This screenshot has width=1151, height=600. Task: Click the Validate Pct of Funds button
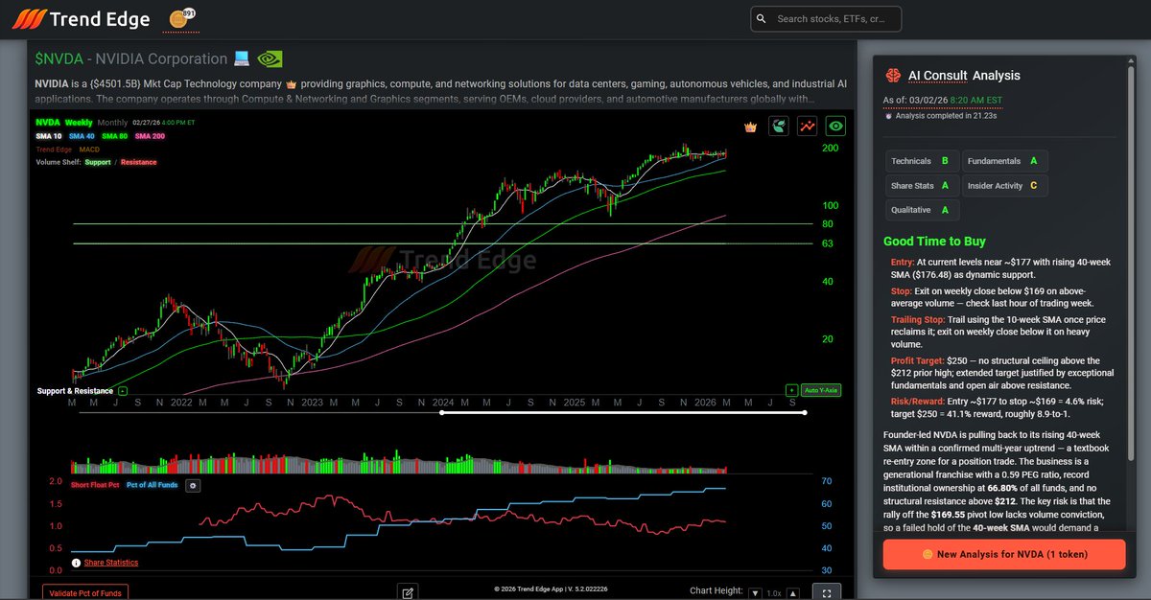point(85,593)
